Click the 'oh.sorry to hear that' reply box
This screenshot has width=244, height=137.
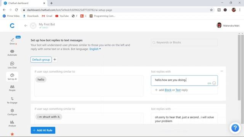[184, 119]
